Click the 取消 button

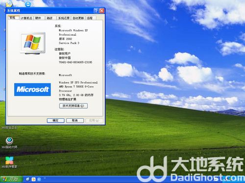click(x=75, y=121)
